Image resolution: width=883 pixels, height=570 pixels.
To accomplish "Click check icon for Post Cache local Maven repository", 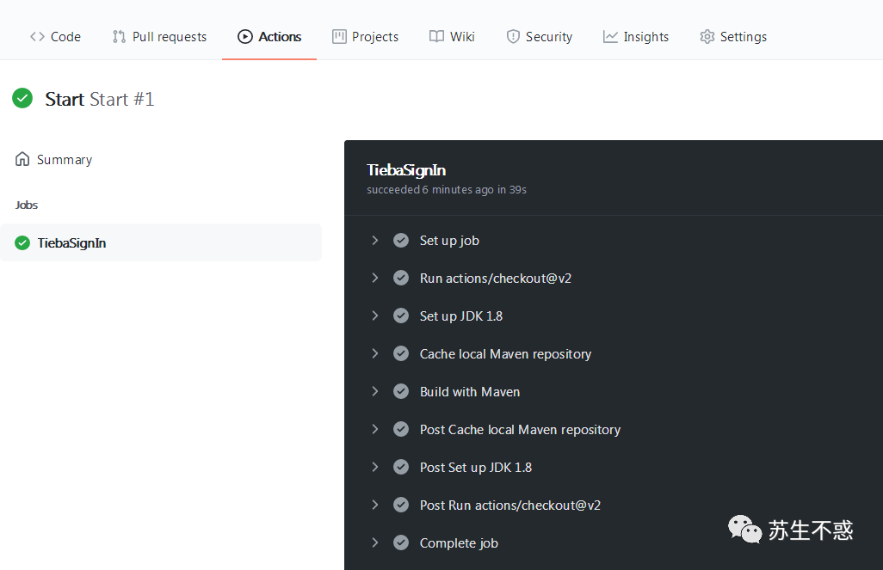I will point(401,429).
